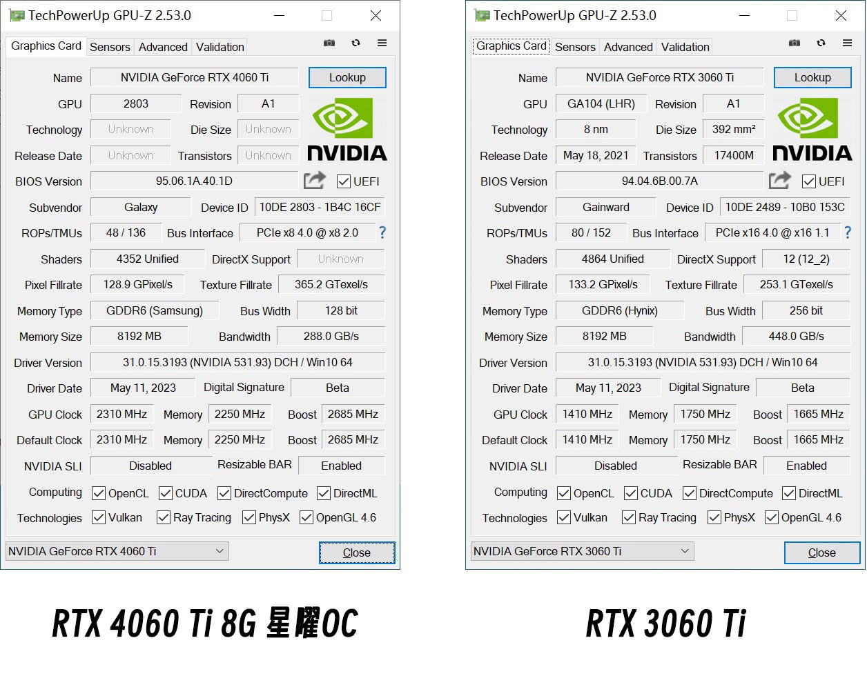Switch to the Sensors tab on the left window
The height and width of the screenshot is (687, 867).
(x=110, y=46)
